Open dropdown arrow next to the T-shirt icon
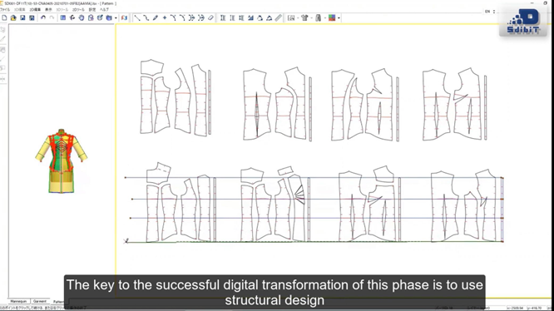This screenshot has width=554, height=311. (x=311, y=18)
